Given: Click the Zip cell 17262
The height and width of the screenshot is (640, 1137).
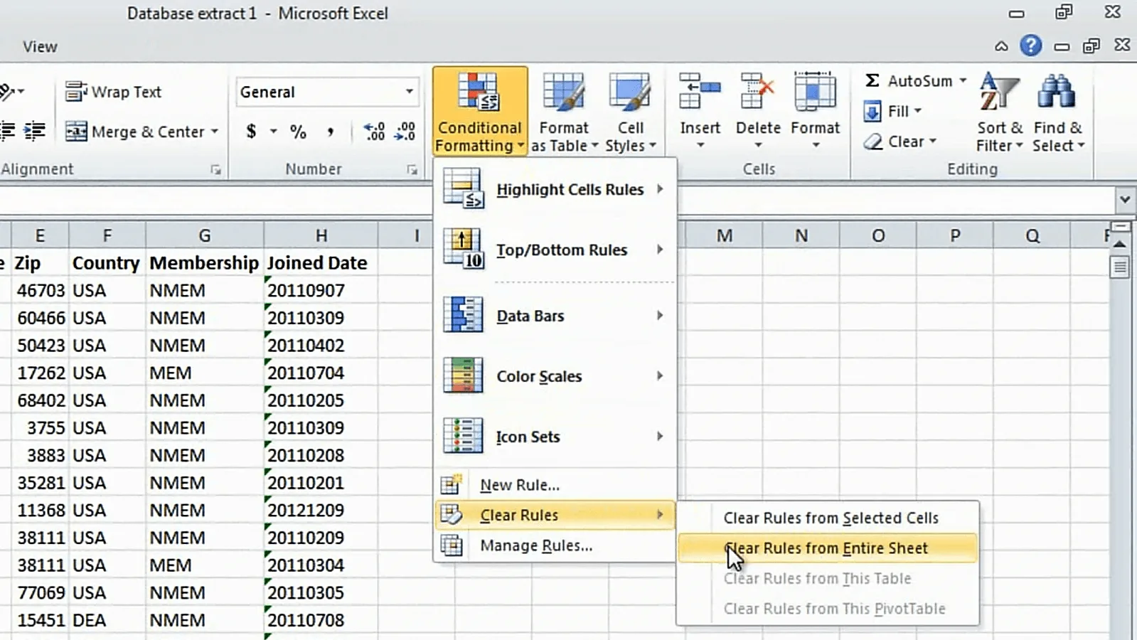Looking at the screenshot, I should coord(40,373).
